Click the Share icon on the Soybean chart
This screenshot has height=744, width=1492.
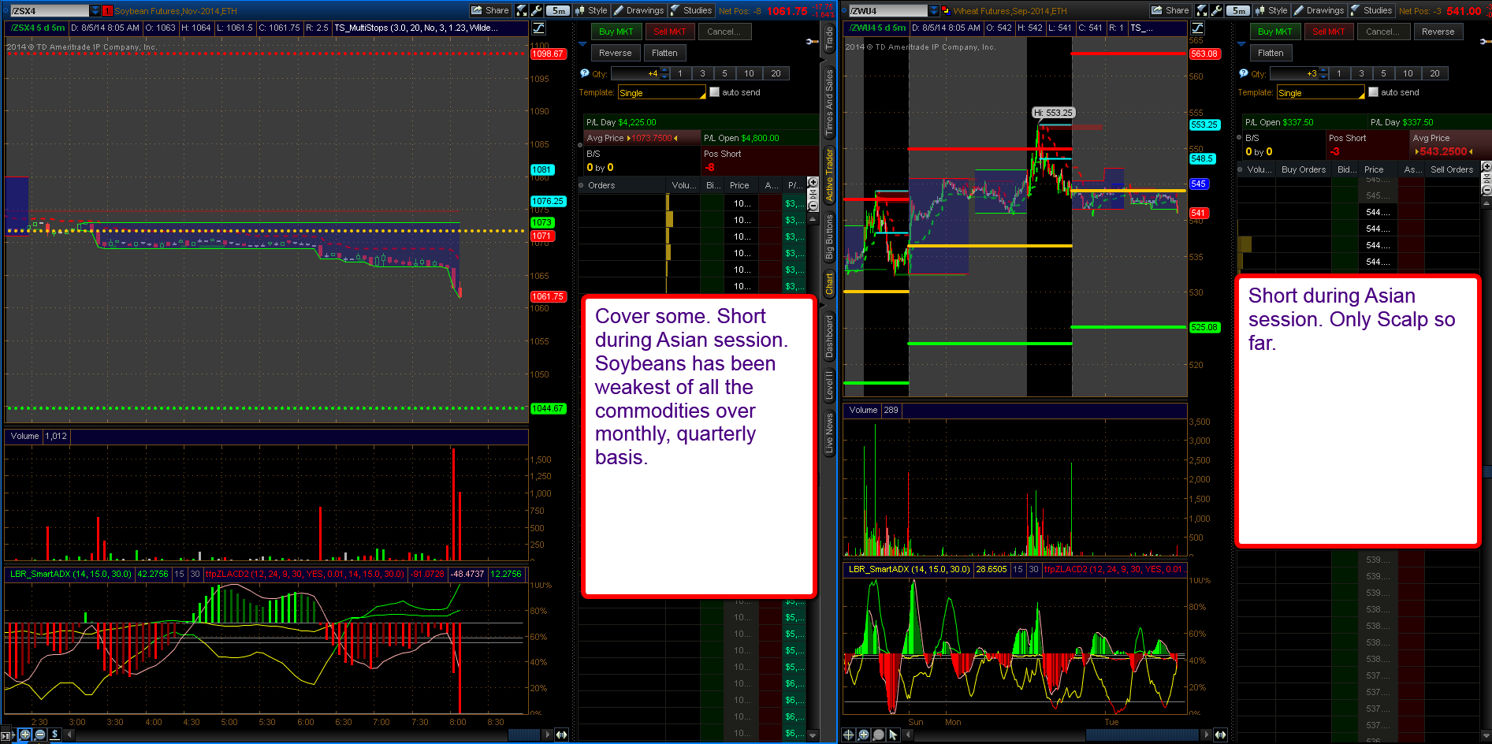[x=490, y=10]
